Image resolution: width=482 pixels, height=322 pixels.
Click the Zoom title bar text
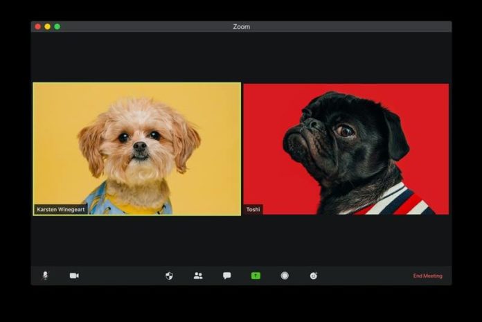click(x=241, y=26)
